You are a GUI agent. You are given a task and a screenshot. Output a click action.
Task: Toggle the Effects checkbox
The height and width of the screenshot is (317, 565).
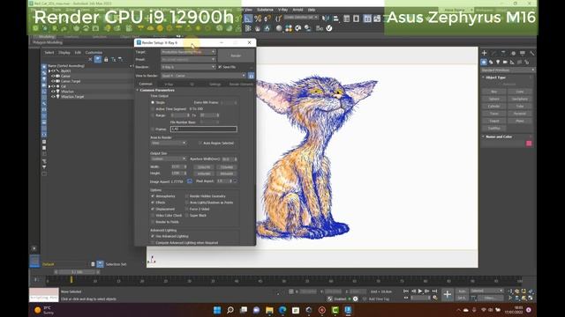tap(153, 203)
